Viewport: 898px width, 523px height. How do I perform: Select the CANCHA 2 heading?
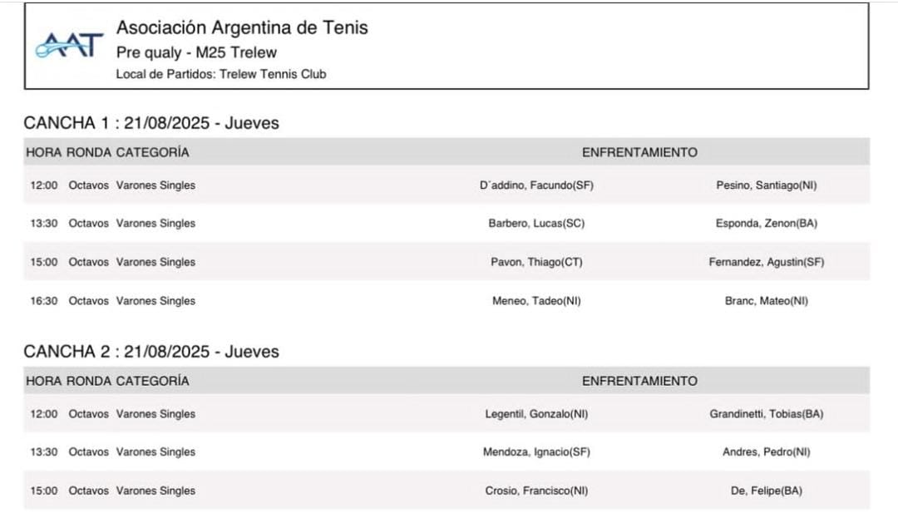coord(151,351)
